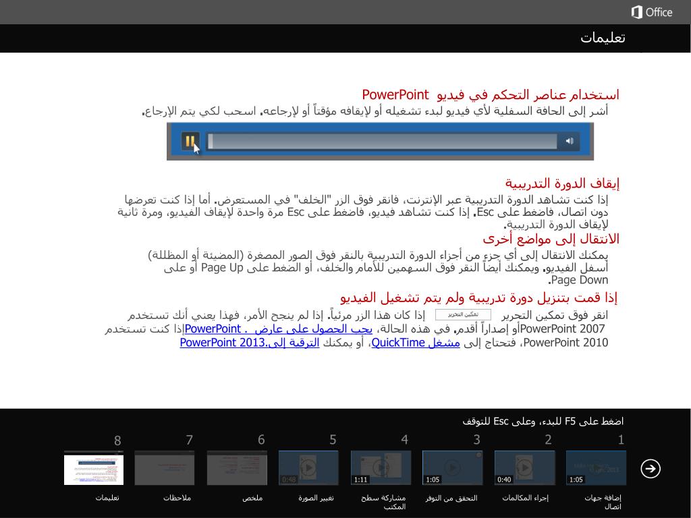Click the تمكين التحرير button image
The image size is (691, 518).
pos(463,314)
